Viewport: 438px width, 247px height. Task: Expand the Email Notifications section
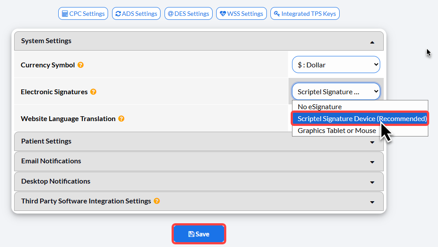pyautogui.click(x=198, y=162)
